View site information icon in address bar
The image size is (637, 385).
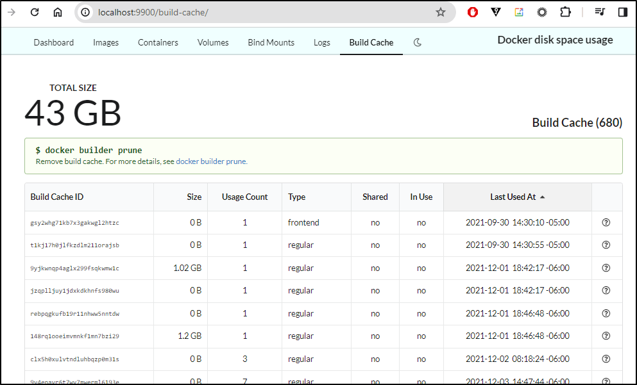tap(85, 13)
